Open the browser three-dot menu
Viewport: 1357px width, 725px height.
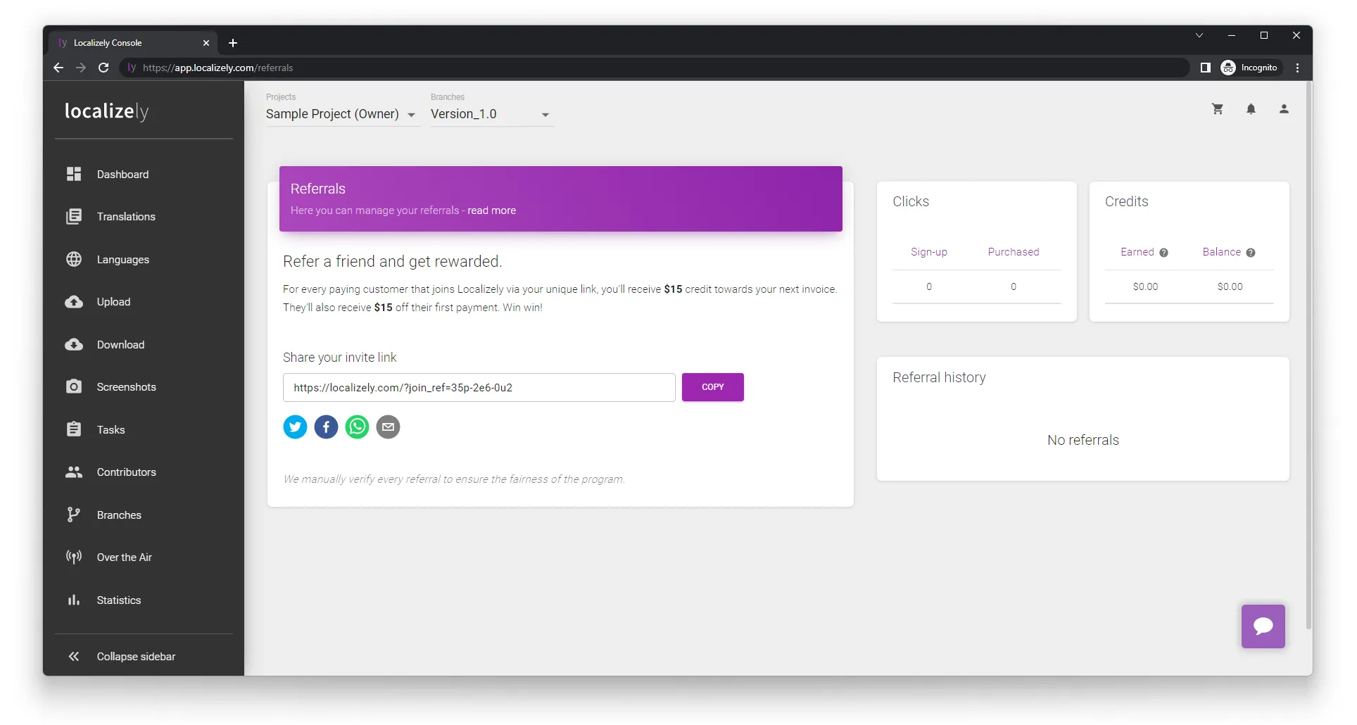(1297, 68)
